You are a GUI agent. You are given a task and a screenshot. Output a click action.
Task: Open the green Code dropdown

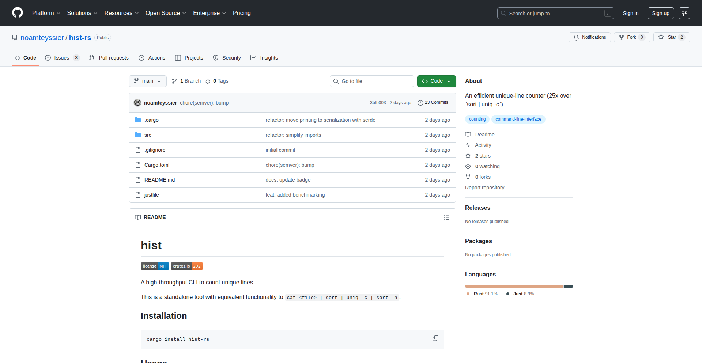tap(436, 81)
